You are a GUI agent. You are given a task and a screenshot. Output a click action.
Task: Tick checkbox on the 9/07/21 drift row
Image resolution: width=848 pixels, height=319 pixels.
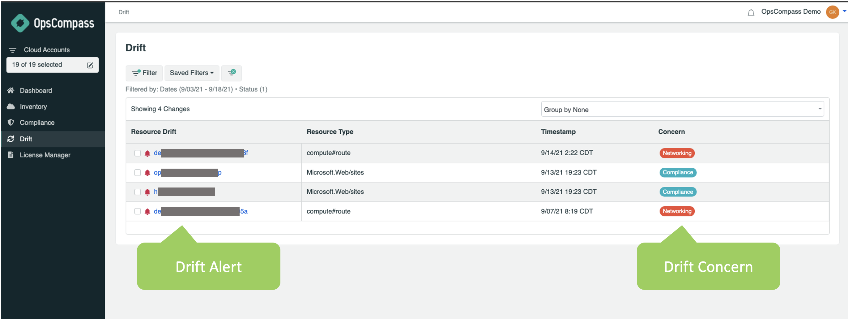pos(138,211)
